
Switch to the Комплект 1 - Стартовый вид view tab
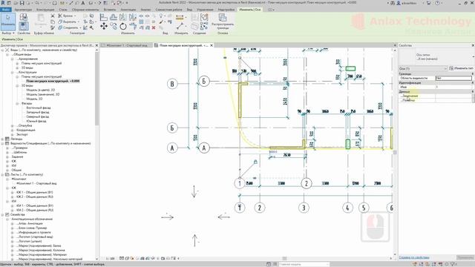pyautogui.click(x=127, y=45)
